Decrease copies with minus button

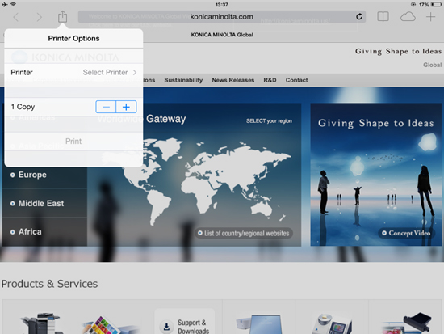tap(106, 107)
